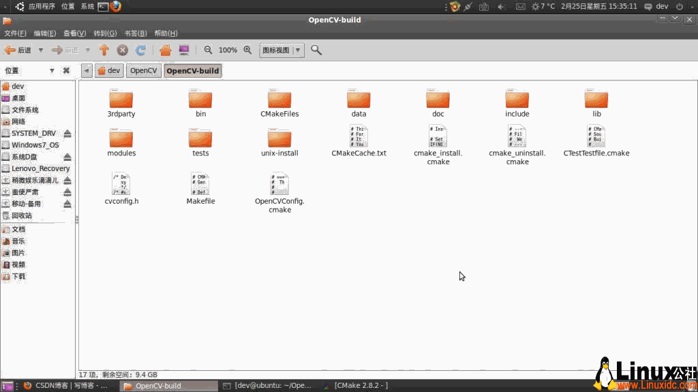698x392 pixels.
Task: Select the data folder
Action: 359,103
